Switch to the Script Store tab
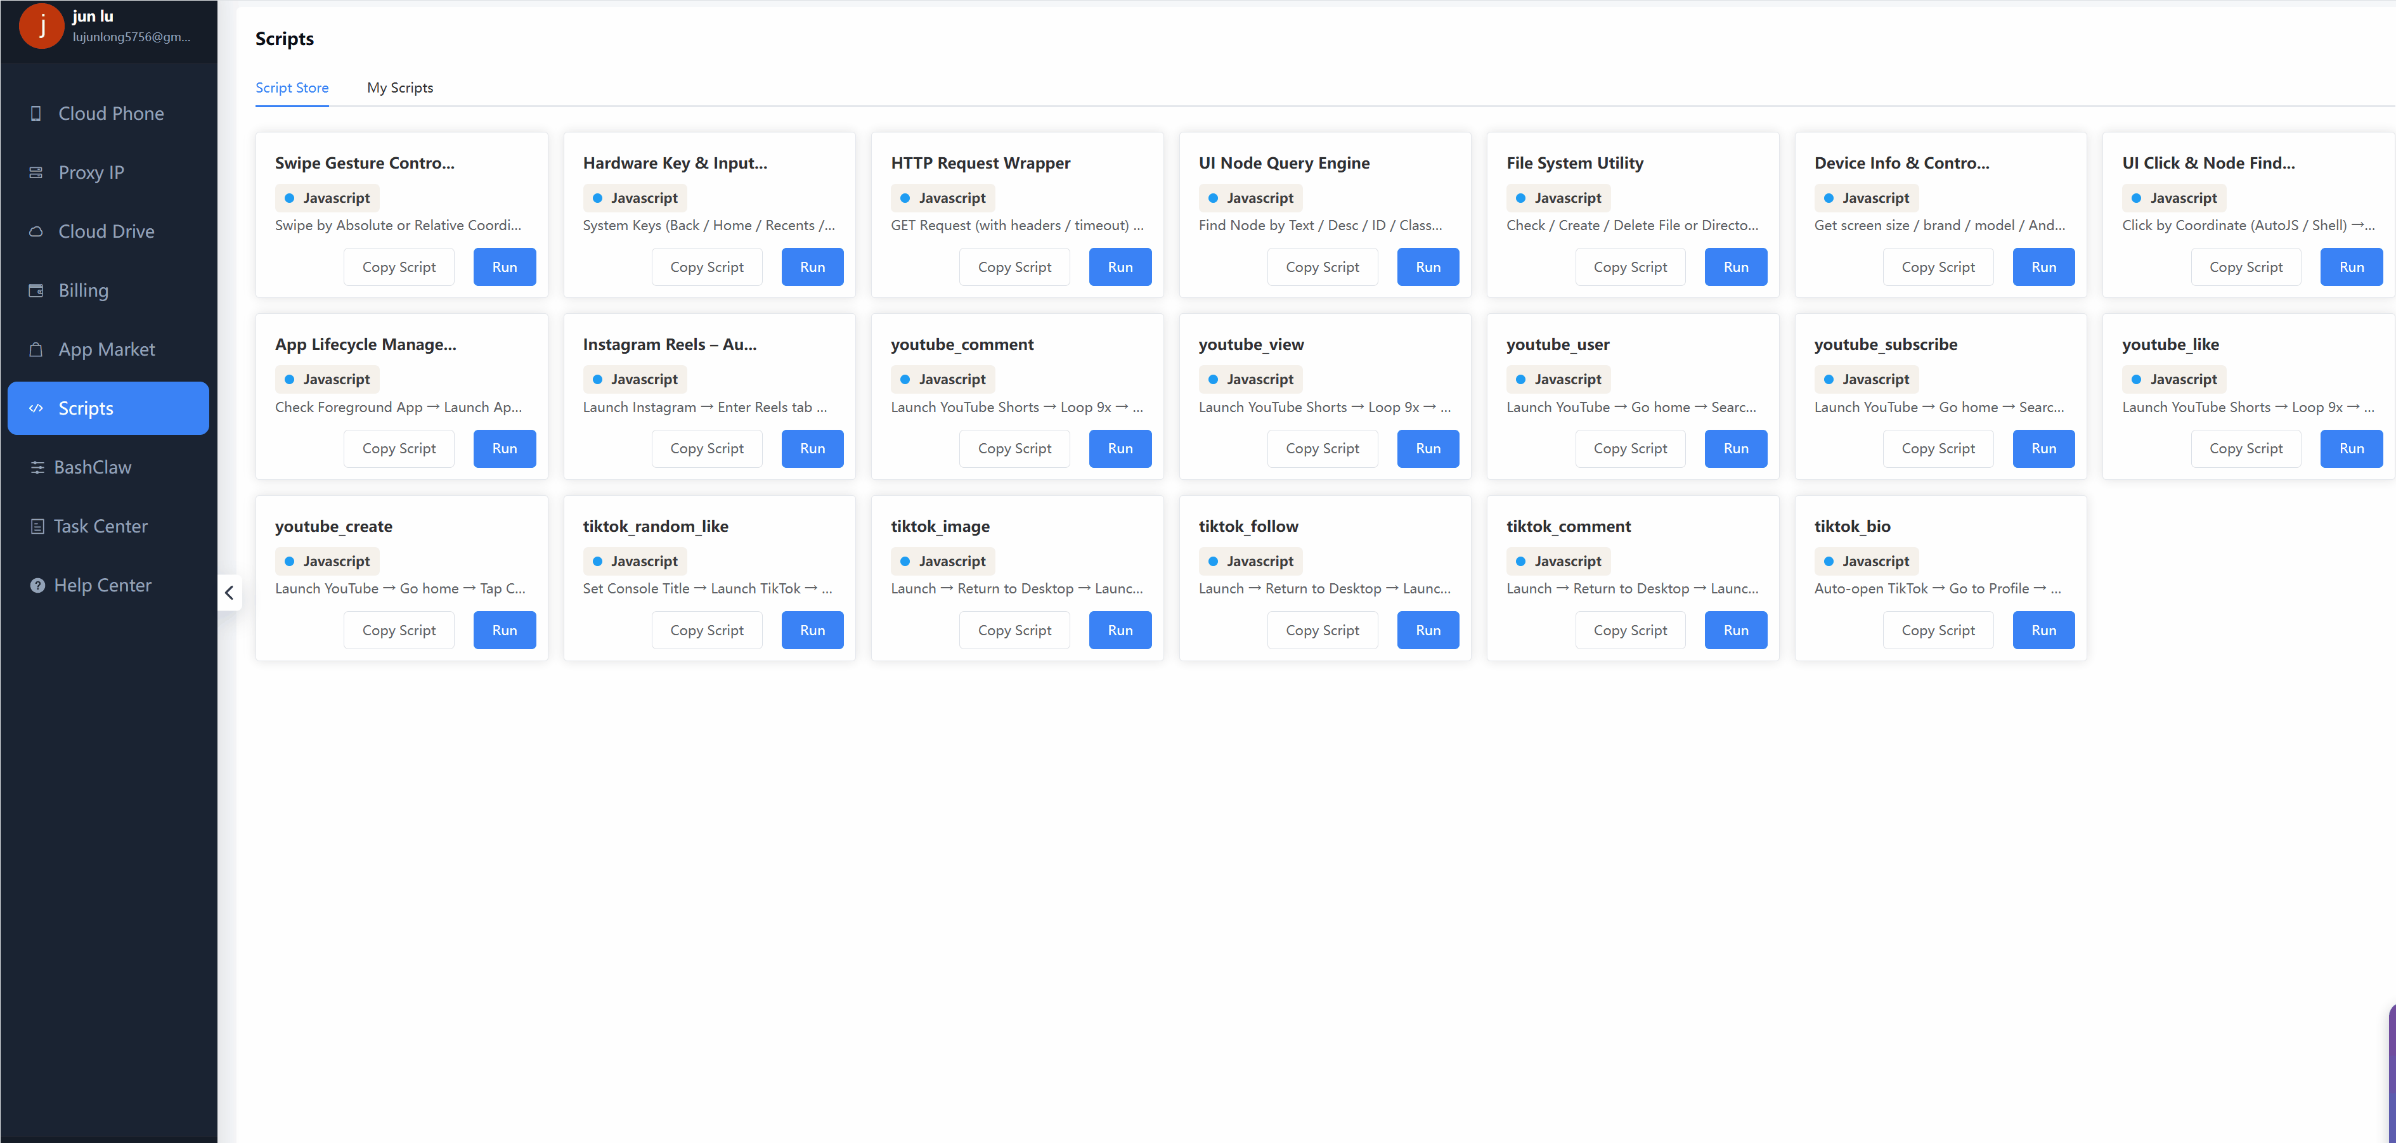The width and height of the screenshot is (2396, 1143). pyautogui.click(x=292, y=87)
